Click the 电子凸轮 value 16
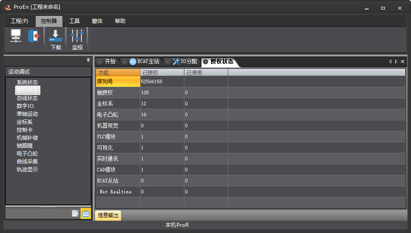This screenshot has height=233, width=411. pyautogui.click(x=143, y=115)
